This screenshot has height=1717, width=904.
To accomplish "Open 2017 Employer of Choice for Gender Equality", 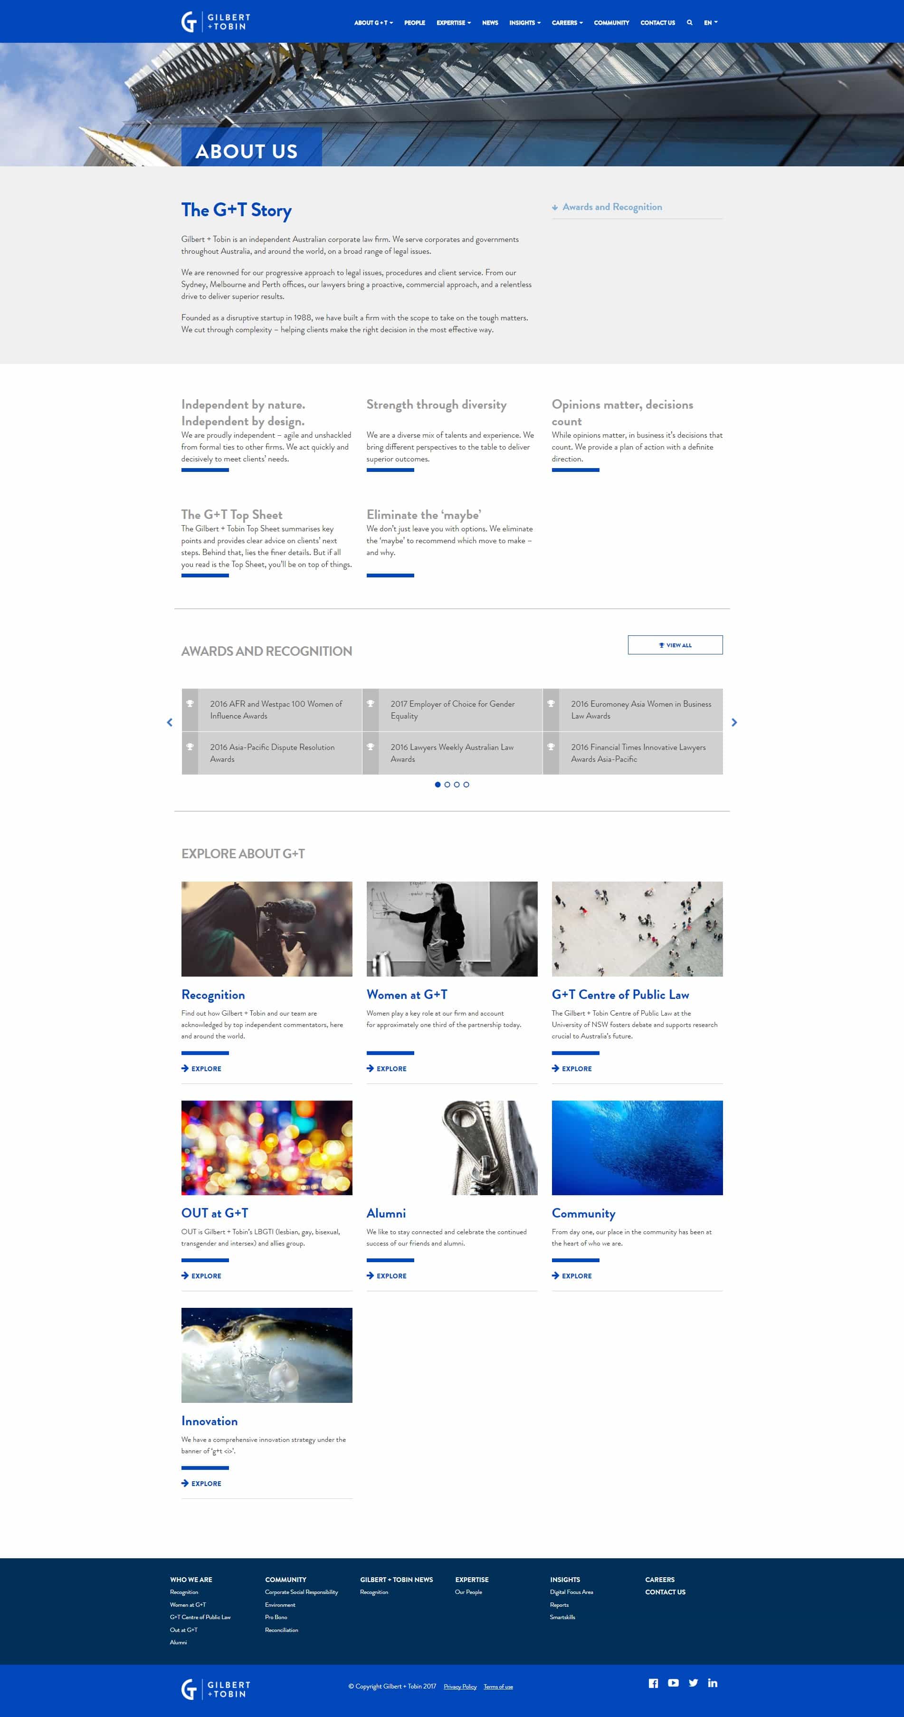I will click(x=452, y=710).
